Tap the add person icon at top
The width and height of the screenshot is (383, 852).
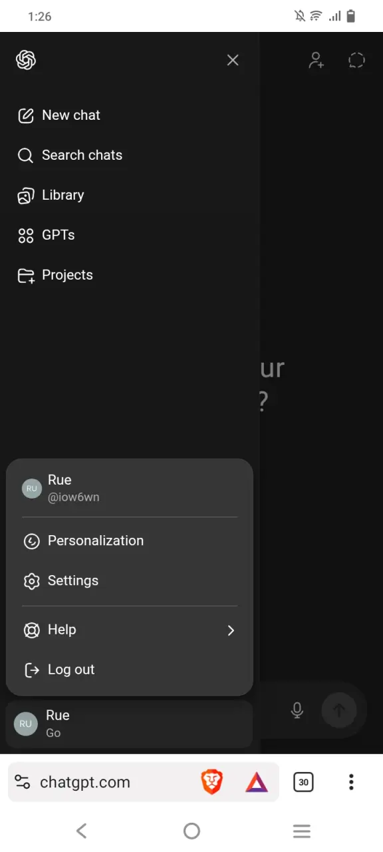pyautogui.click(x=317, y=60)
